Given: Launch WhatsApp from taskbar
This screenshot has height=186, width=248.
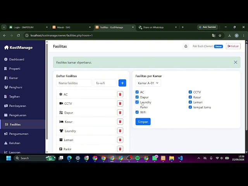Looking at the screenshot, I should (155, 158).
